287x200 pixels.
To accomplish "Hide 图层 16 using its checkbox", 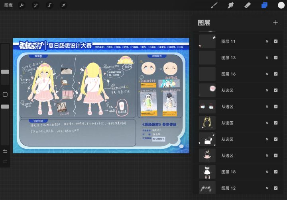I will click(276, 74).
